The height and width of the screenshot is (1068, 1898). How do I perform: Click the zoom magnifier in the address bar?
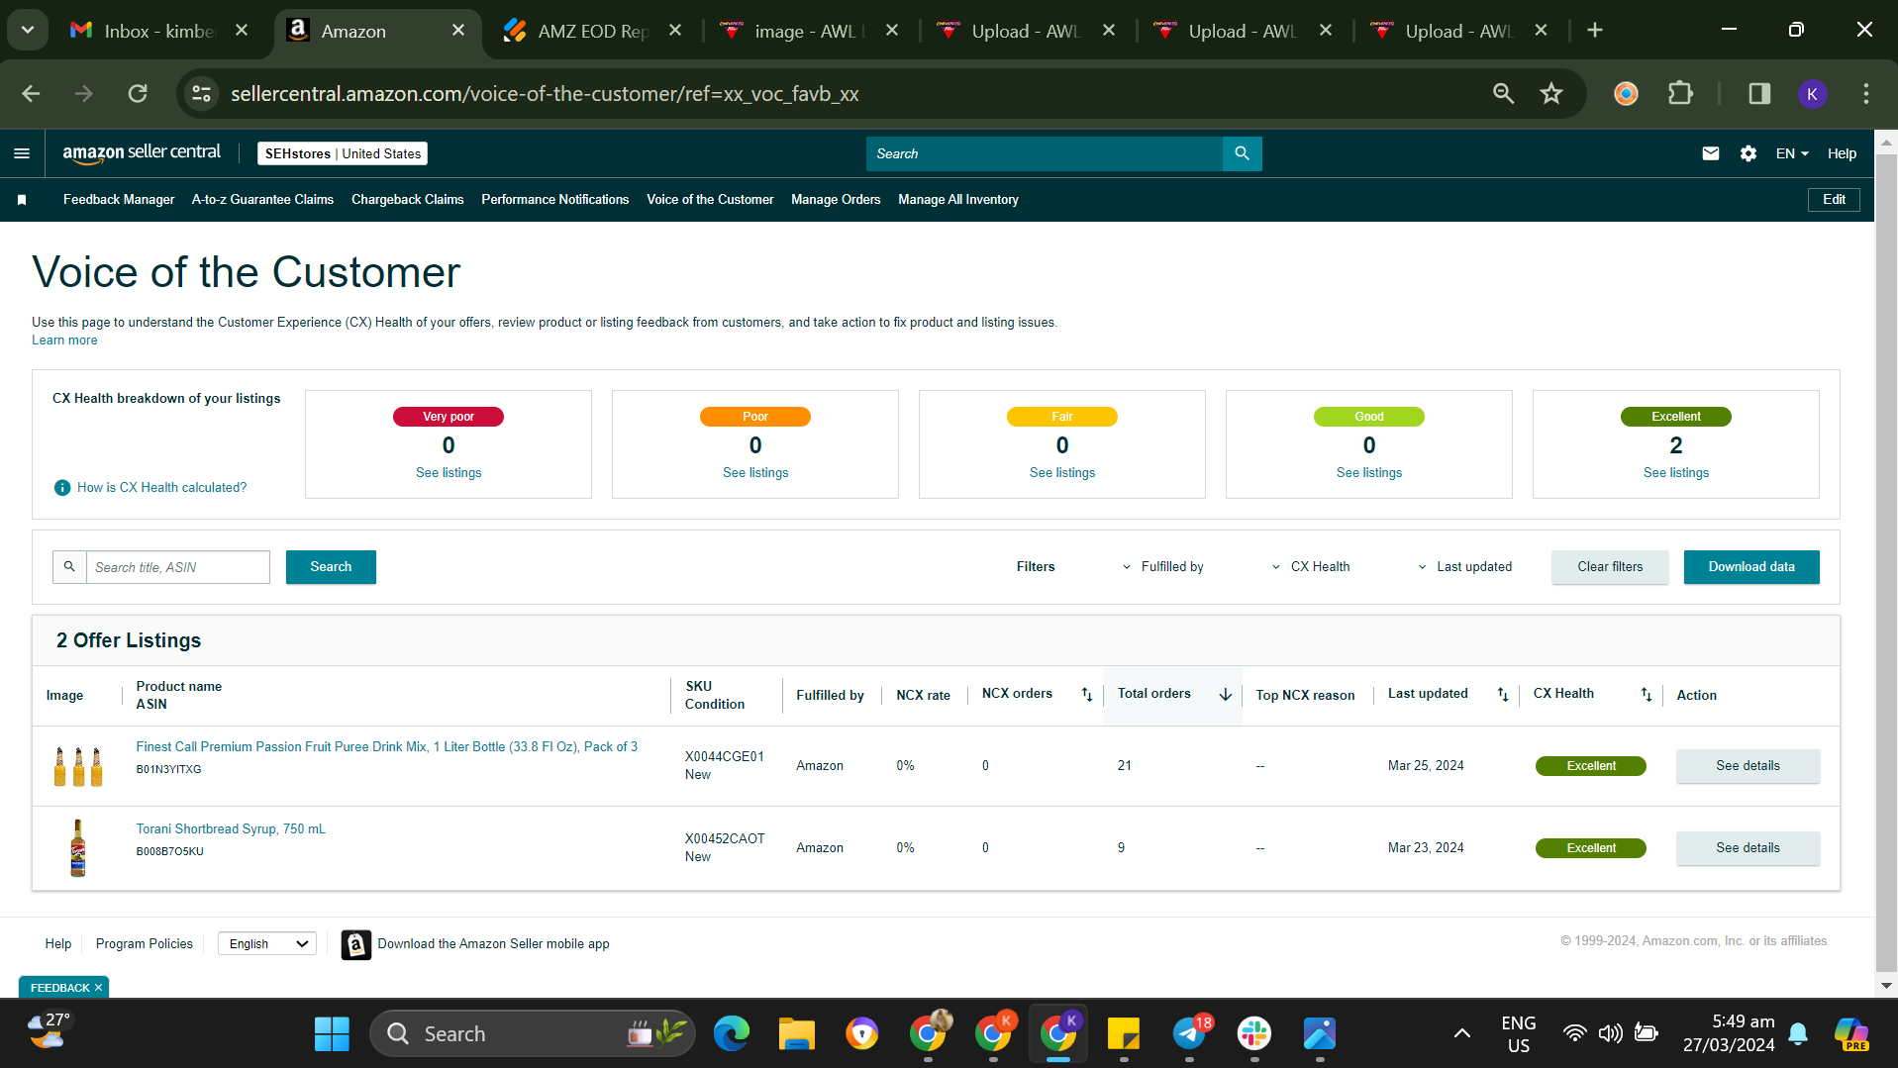click(x=1503, y=94)
